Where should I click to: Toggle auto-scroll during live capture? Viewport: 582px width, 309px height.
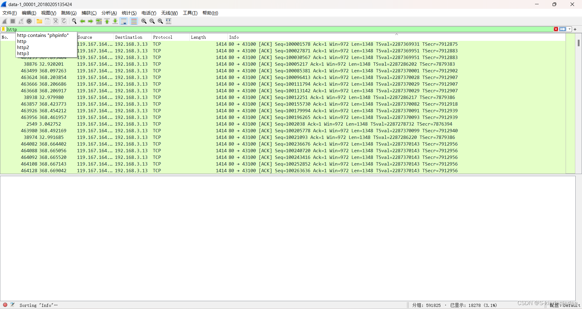[124, 21]
